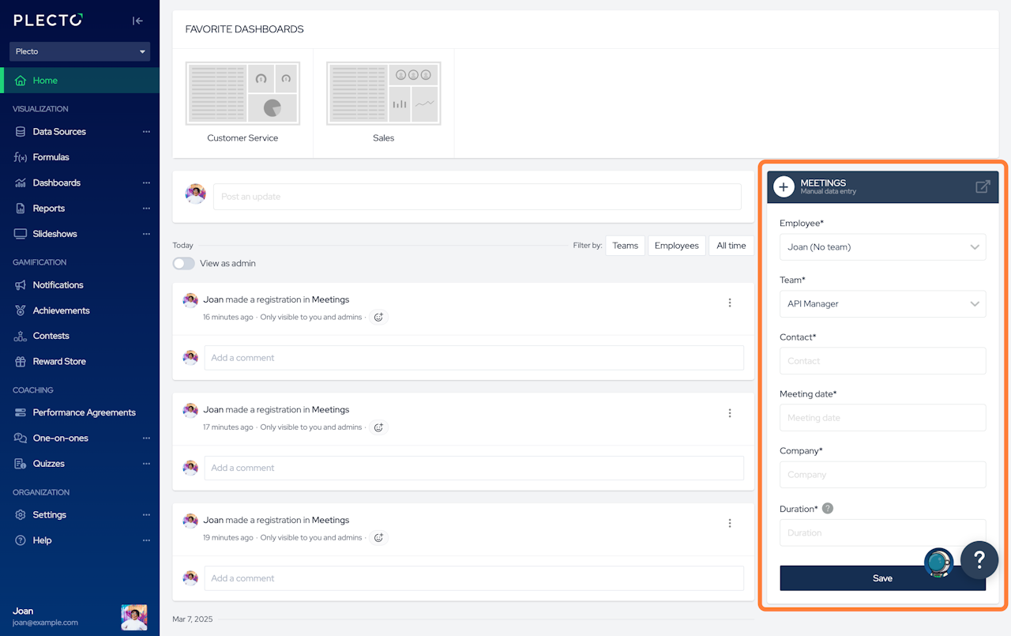The height and width of the screenshot is (636, 1011).
Task: Open options menu for 19 minutes ago post
Action: (x=730, y=523)
